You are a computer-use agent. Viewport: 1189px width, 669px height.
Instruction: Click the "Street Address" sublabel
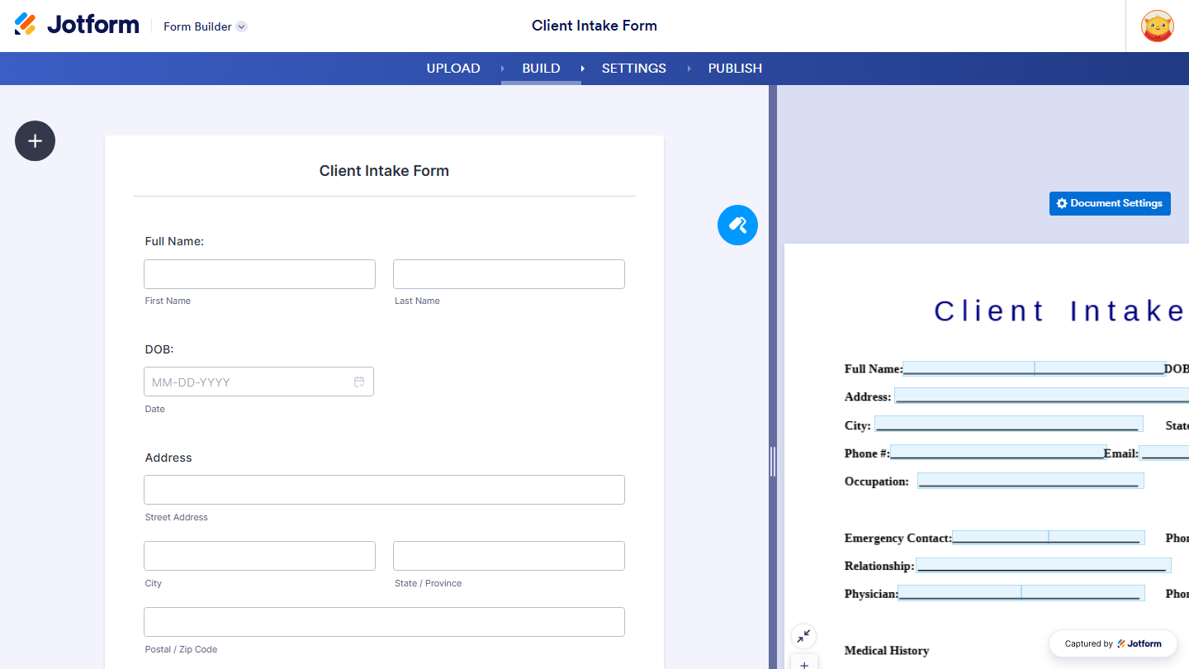(177, 517)
